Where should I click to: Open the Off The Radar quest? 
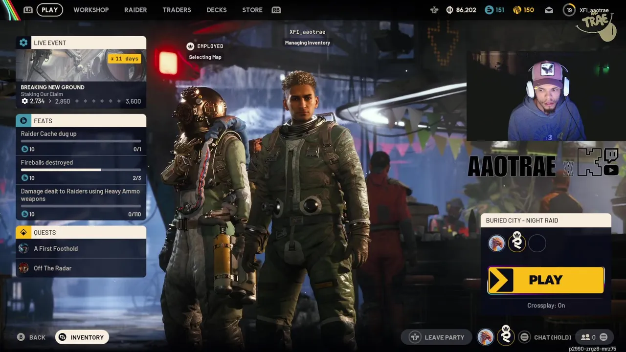81,268
